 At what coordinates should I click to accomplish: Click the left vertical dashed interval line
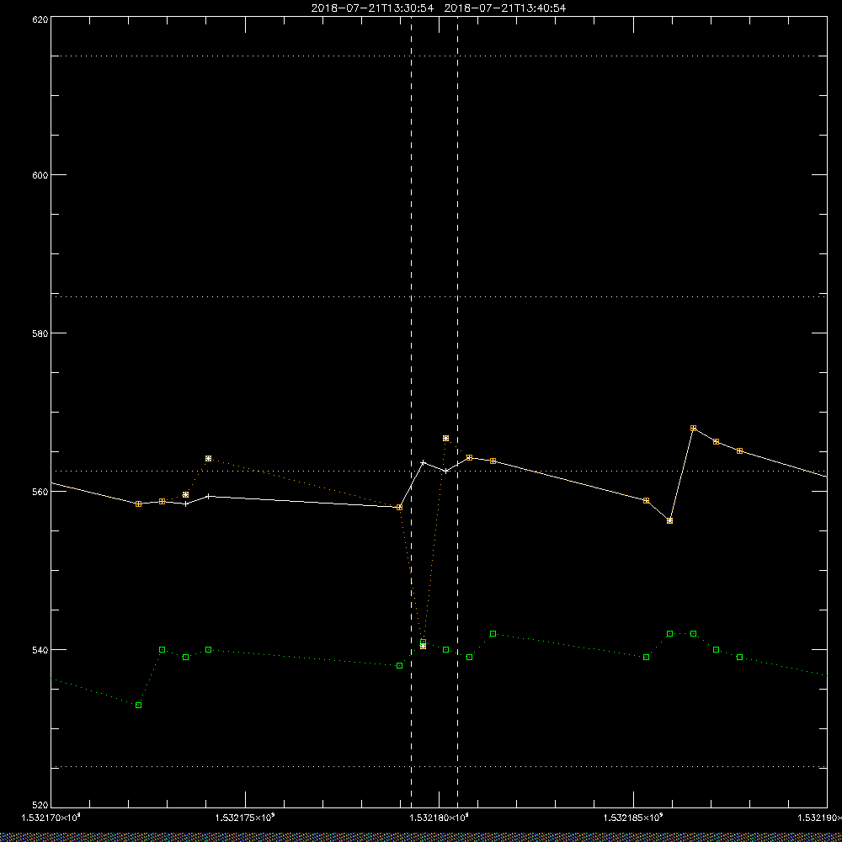pyautogui.click(x=412, y=412)
